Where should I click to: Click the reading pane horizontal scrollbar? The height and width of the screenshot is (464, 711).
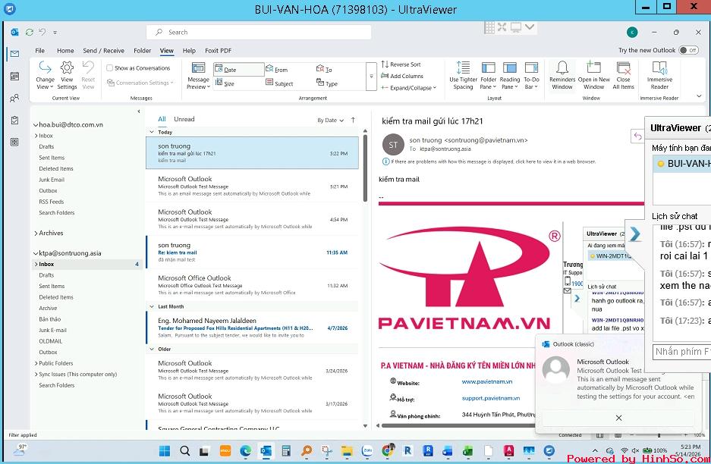coord(458,425)
